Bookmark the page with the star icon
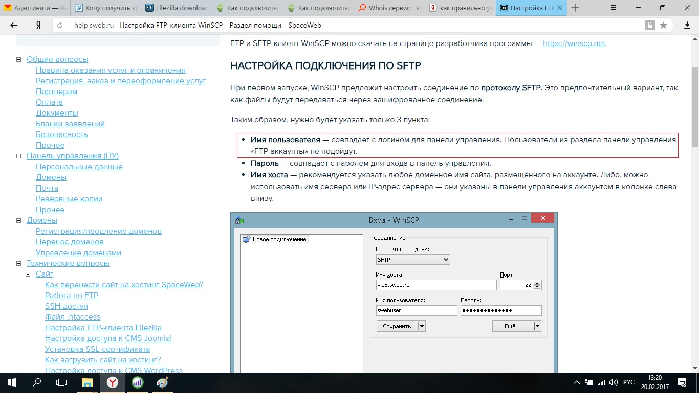 click(x=663, y=25)
